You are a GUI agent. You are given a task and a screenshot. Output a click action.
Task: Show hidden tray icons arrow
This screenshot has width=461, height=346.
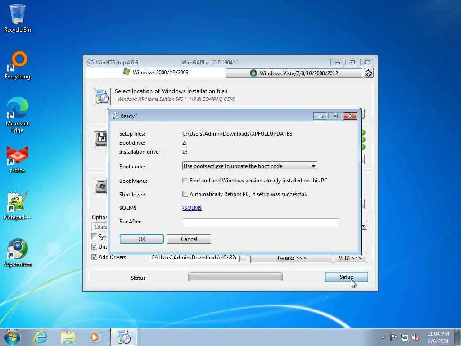pos(383,337)
